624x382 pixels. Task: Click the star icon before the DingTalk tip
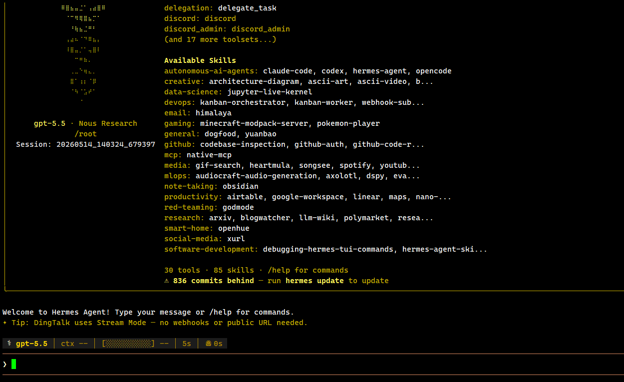5,323
